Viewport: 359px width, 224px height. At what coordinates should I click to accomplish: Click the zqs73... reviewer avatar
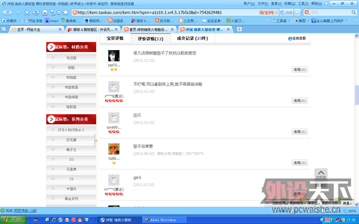[x=114, y=56]
